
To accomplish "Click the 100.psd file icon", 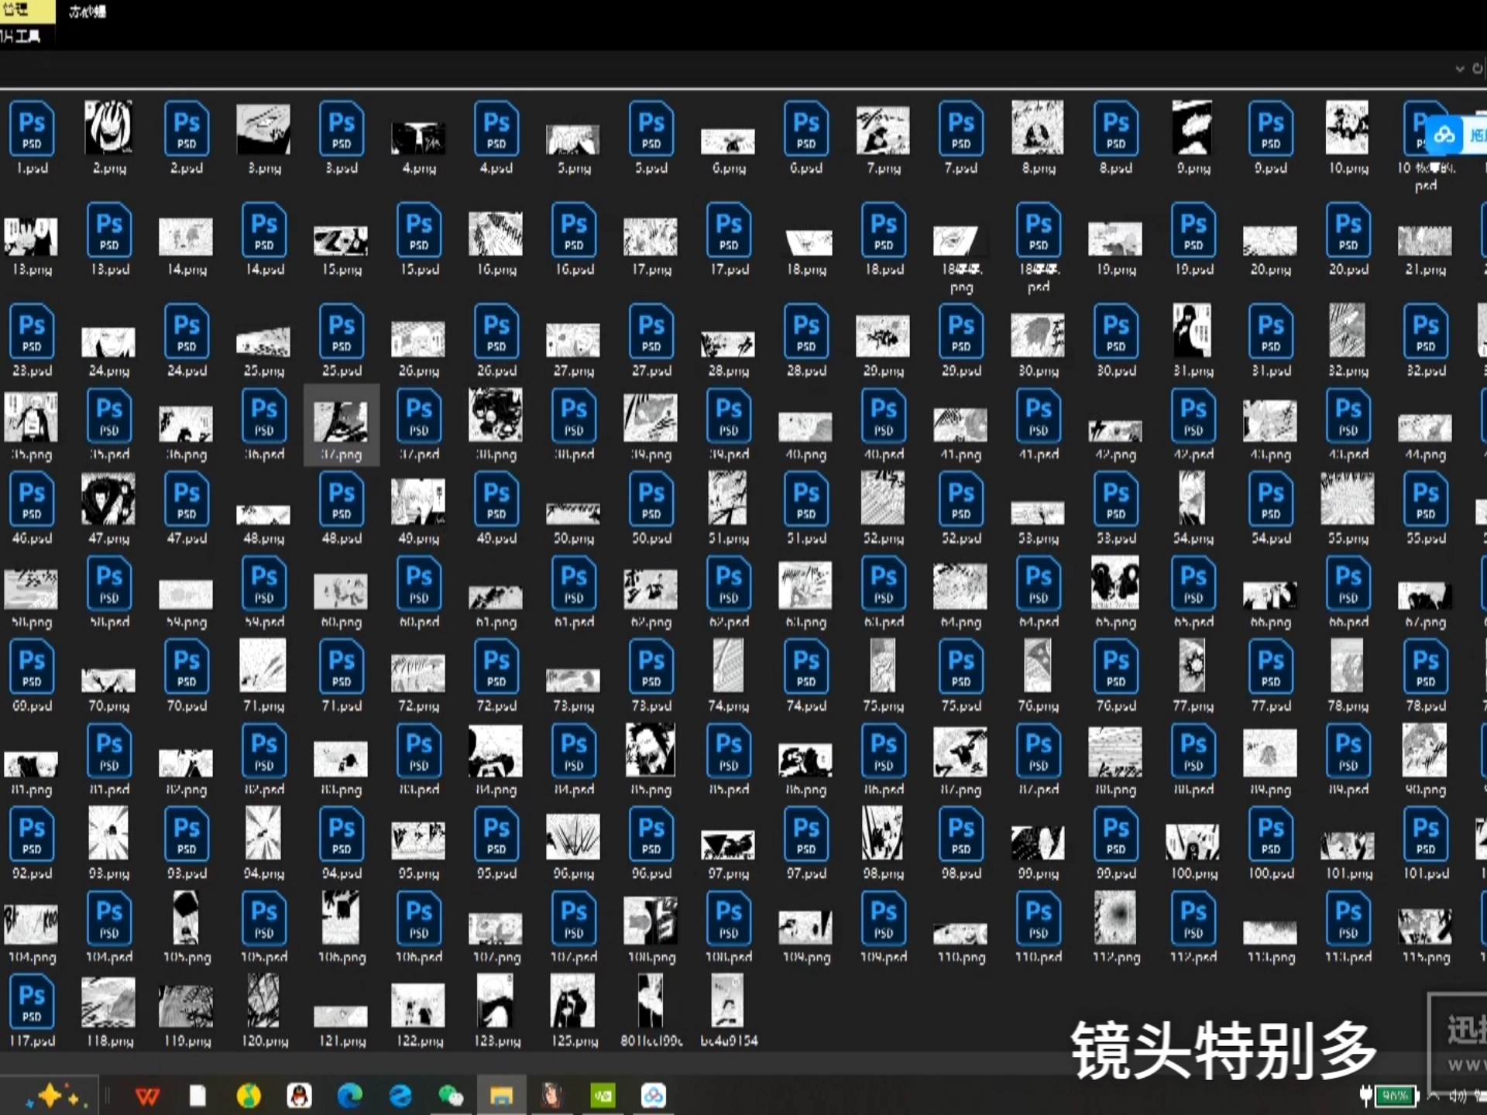I will click(1271, 835).
